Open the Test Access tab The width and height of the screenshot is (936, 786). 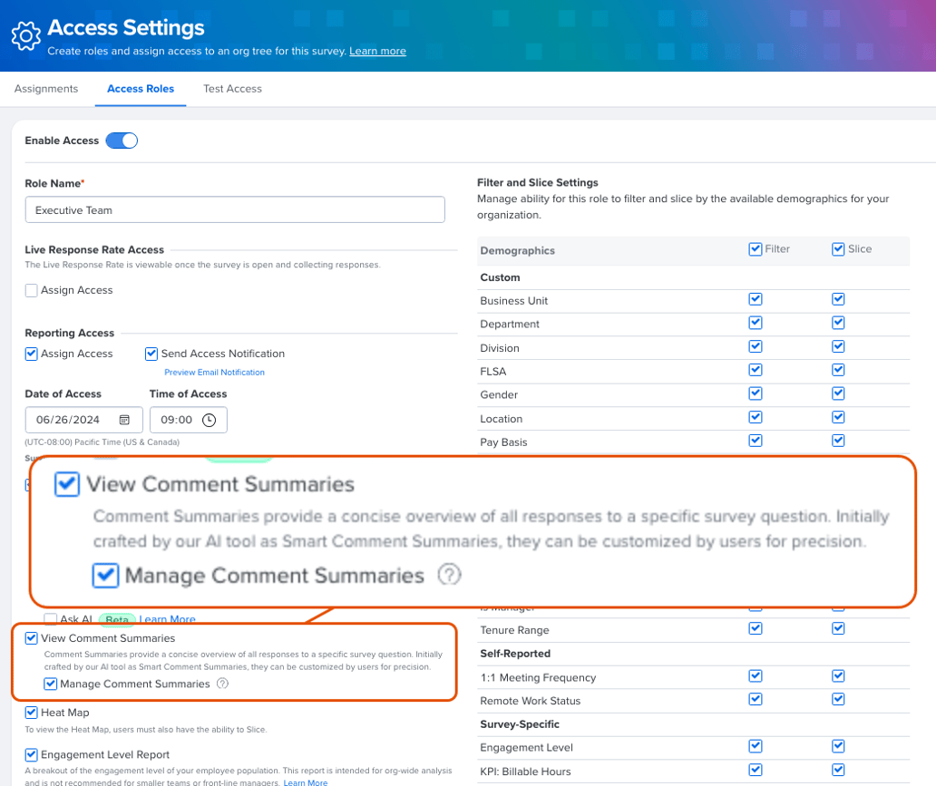tap(232, 89)
